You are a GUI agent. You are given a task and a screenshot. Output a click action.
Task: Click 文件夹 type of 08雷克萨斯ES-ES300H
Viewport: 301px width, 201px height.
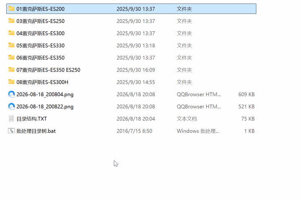184,82
